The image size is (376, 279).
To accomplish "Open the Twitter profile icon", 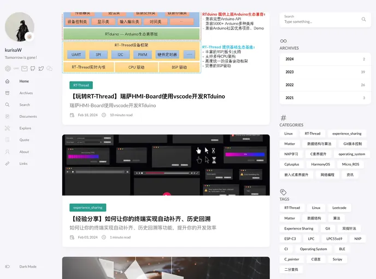I will (41, 69).
